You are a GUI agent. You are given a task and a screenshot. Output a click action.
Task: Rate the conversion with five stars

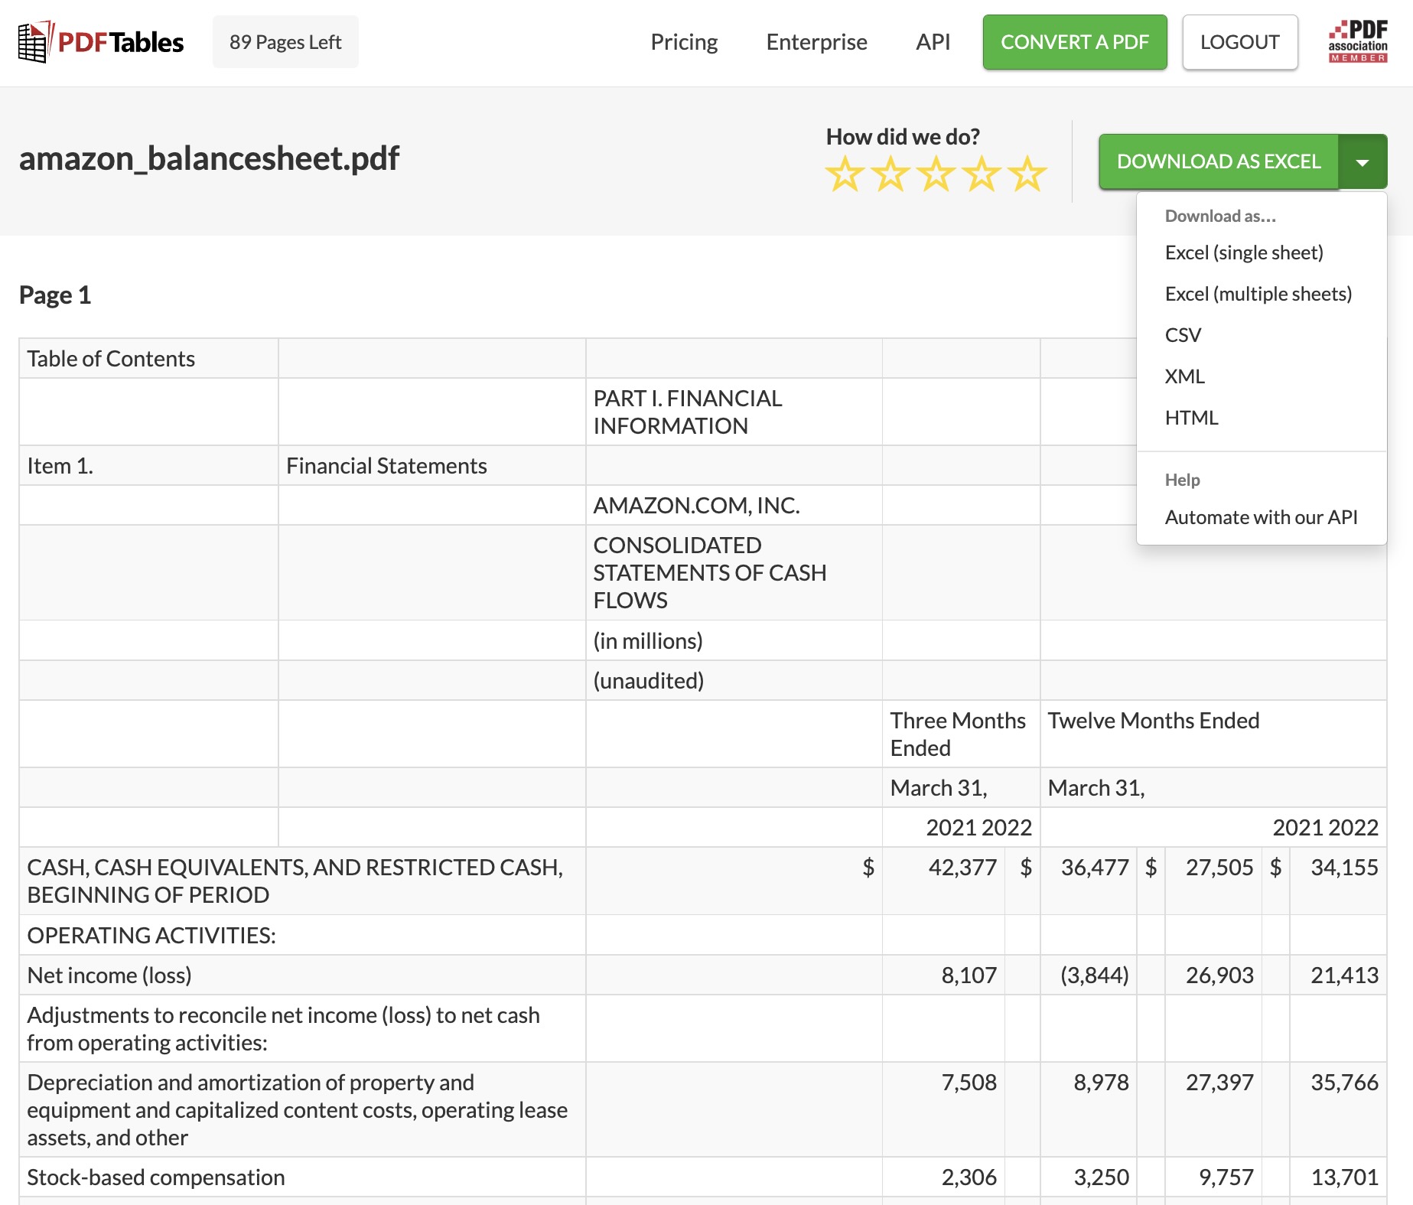click(1027, 174)
